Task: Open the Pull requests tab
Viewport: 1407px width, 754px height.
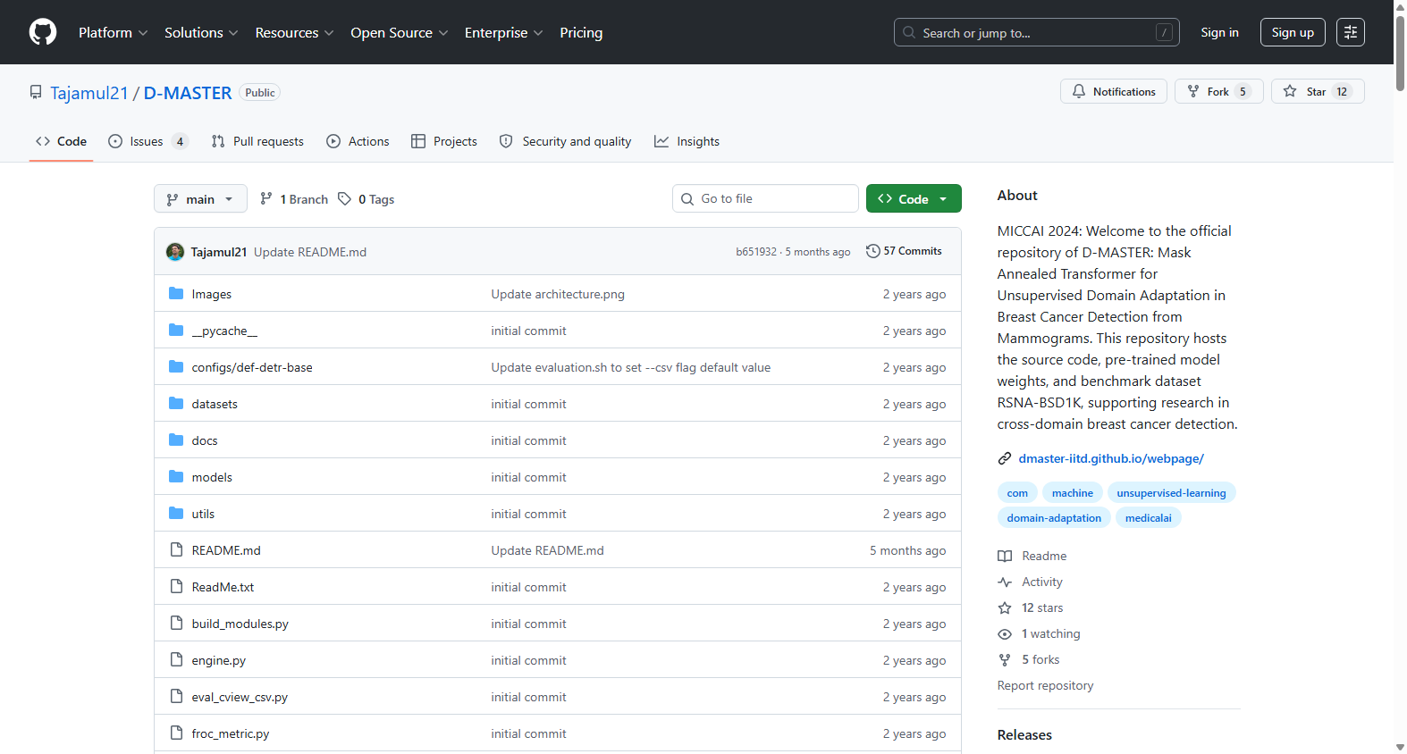Action: point(257,141)
